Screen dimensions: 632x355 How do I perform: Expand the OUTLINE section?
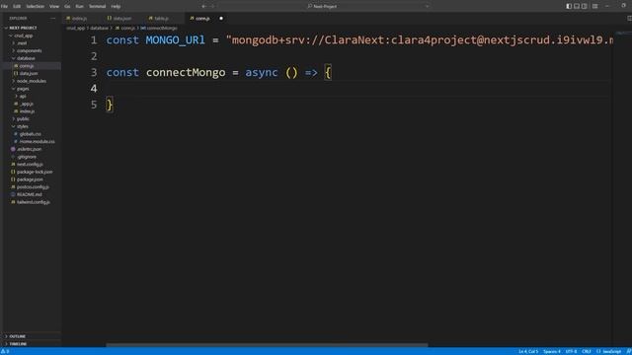click(18, 336)
